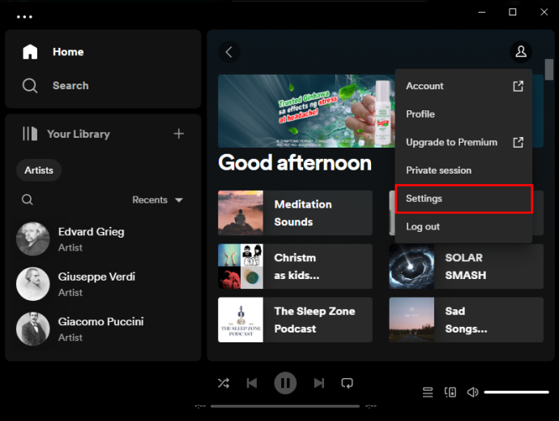Skip to next track

(x=319, y=383)
